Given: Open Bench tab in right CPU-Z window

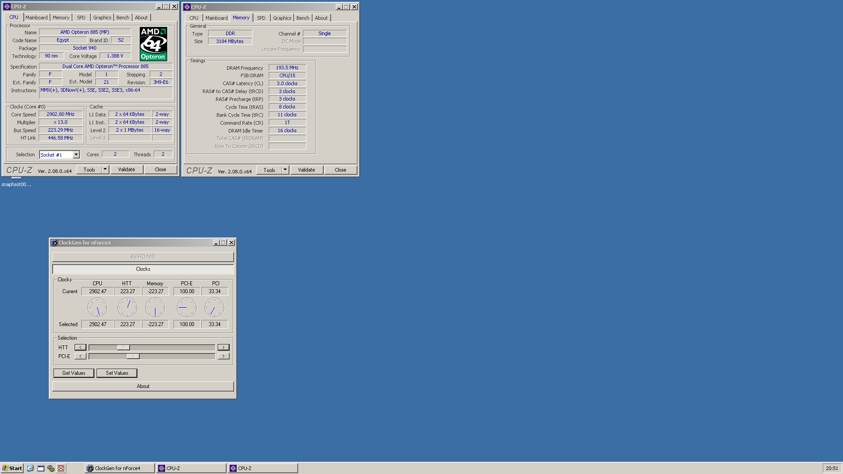Looking at the screenshot, I should pos(303,18).
